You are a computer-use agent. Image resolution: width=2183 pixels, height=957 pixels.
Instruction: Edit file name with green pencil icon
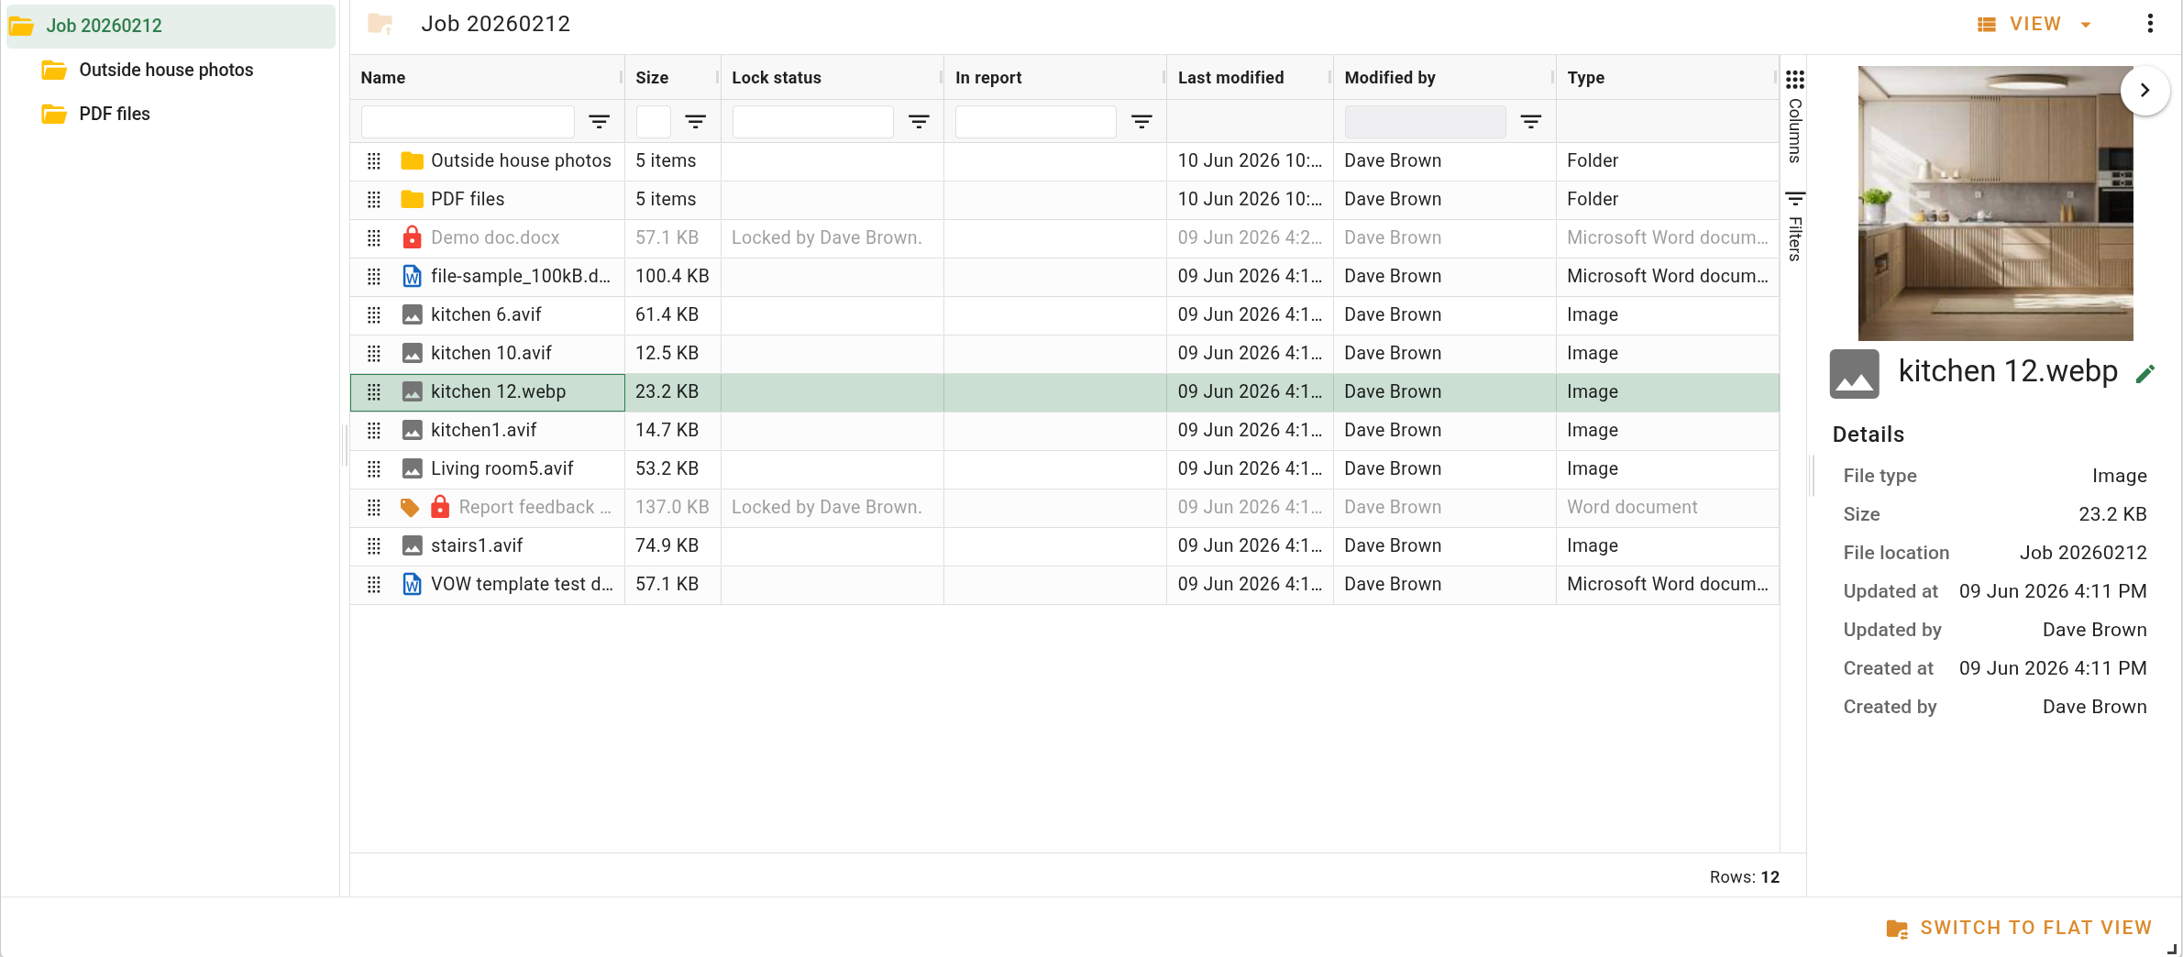click(2144, 373)
